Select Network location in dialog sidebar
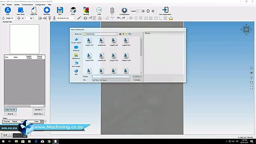Image resolution: width=256 pixels, height=144 pixels. 76,72
